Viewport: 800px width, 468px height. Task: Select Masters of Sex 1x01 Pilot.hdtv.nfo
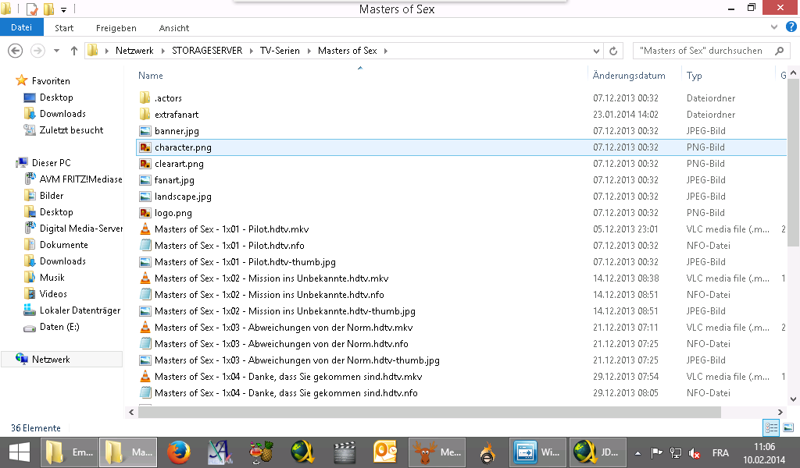[x=229, y=246]
